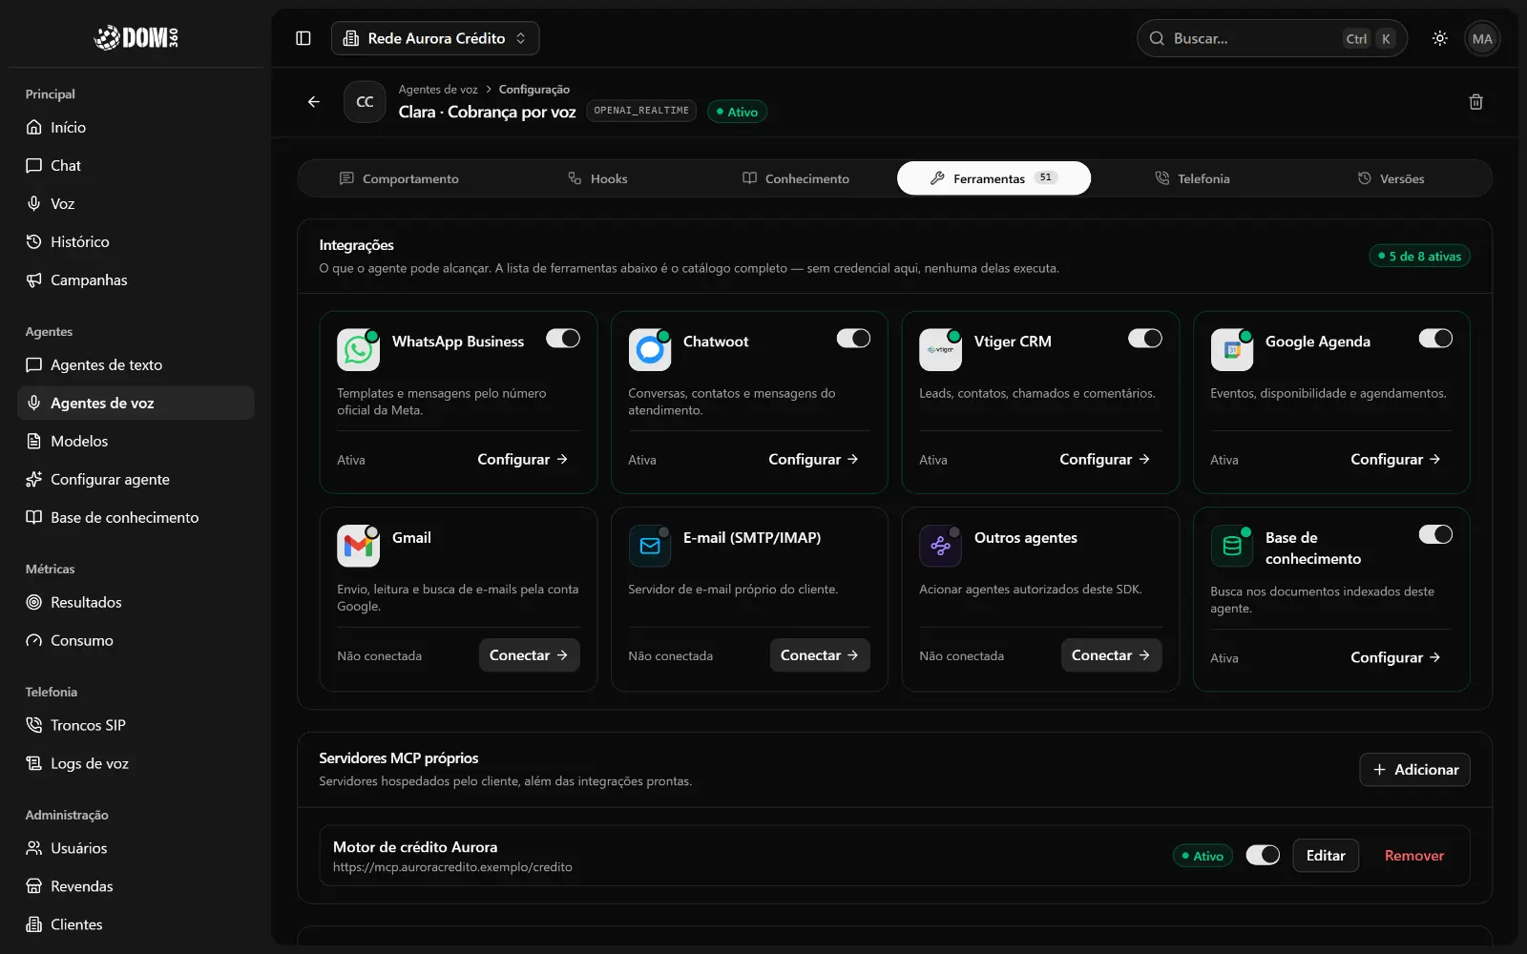Open Agentes de texto in sidebar
The image size is (1527, 954).
click(x=136, y=364)
